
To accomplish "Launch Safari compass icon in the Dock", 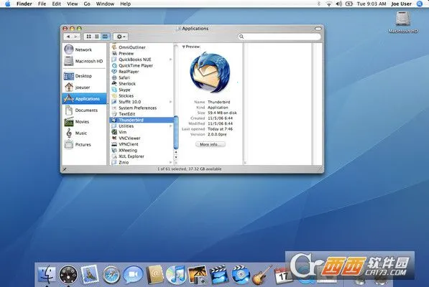I will pyautogui.click(x=111, y=275).
